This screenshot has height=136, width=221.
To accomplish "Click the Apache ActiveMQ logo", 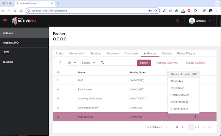I will 24,21.
